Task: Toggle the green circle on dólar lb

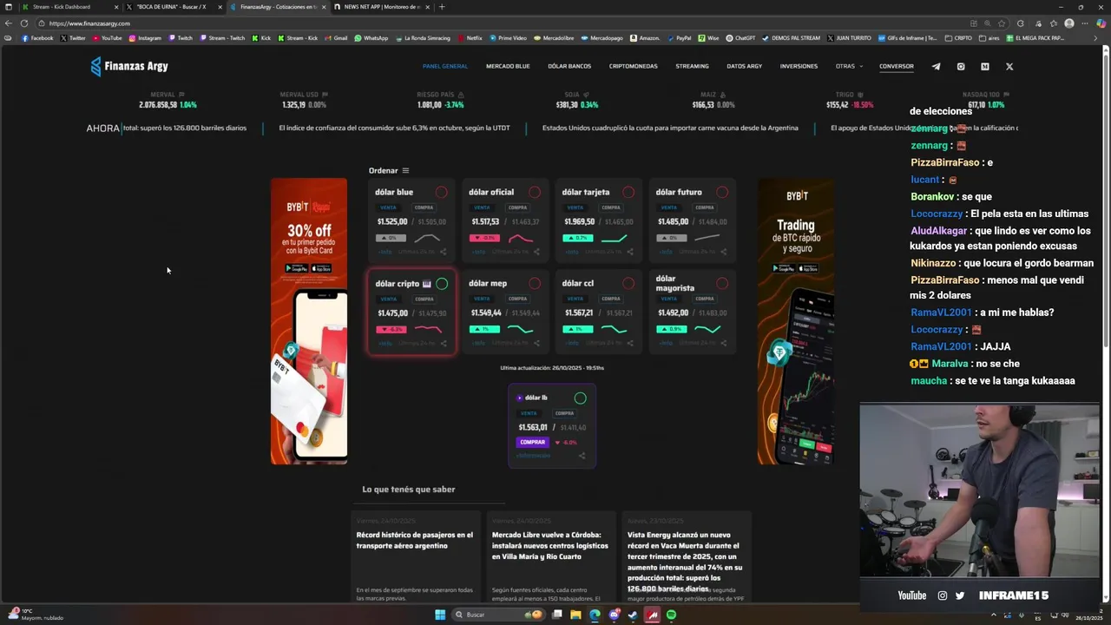Action: click(581, 398)
